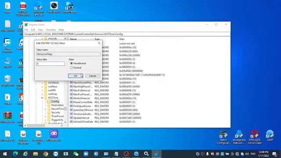Open the Windows Start menu
The width and height of the screenshot is (281, 158).
[5, 154]
